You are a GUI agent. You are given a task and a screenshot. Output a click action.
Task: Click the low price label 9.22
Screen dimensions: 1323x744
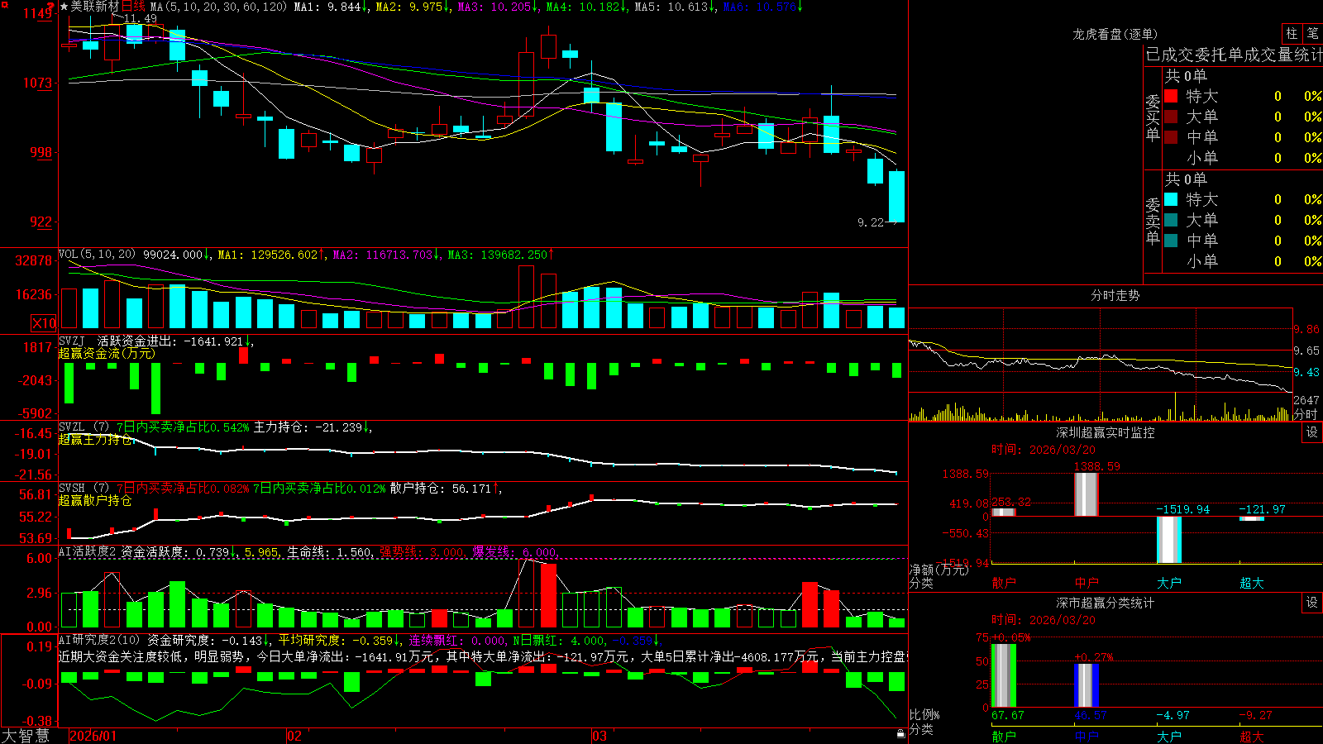(871, 222)
